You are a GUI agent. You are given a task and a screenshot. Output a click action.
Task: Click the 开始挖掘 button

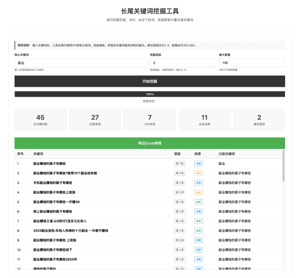149,81
